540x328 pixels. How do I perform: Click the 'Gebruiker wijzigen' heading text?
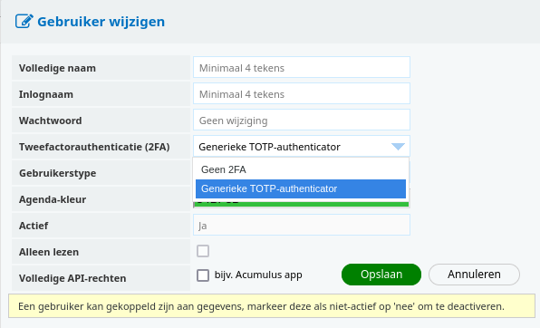101,22
